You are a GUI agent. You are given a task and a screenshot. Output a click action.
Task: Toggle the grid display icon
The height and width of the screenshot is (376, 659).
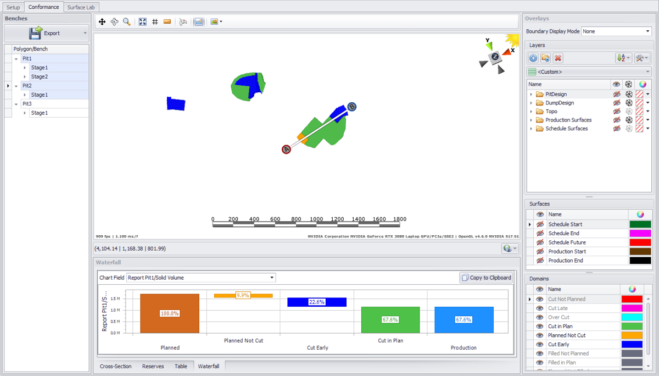pyautogui.click(x=155, y=22)
